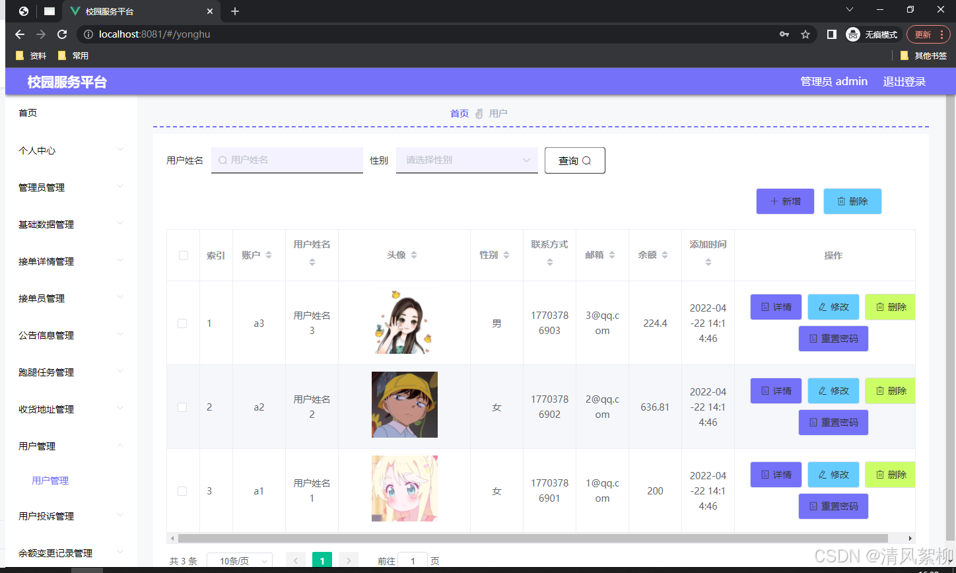This screenshot has height=573, width=956.
Task: Click balance value 636.81
Action: coord(655,407)
